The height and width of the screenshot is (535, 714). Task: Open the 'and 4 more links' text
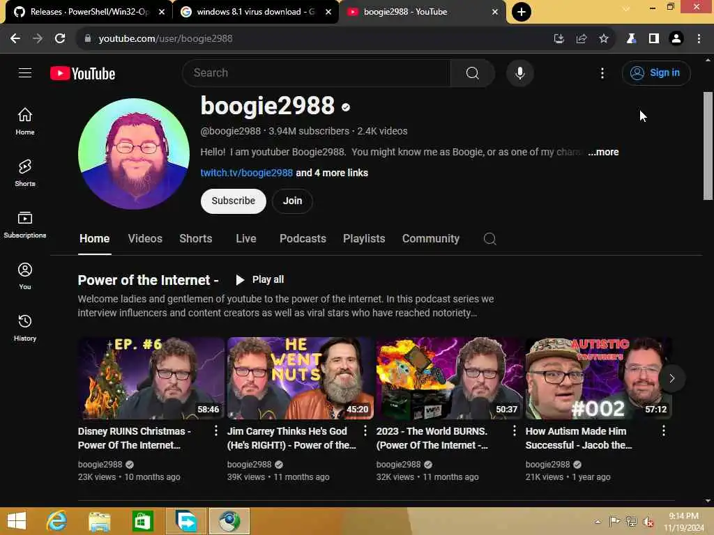(x=332, y=173)
